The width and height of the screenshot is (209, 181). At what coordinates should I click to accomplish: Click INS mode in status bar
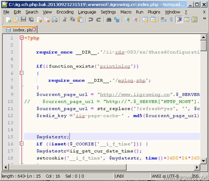196,176
